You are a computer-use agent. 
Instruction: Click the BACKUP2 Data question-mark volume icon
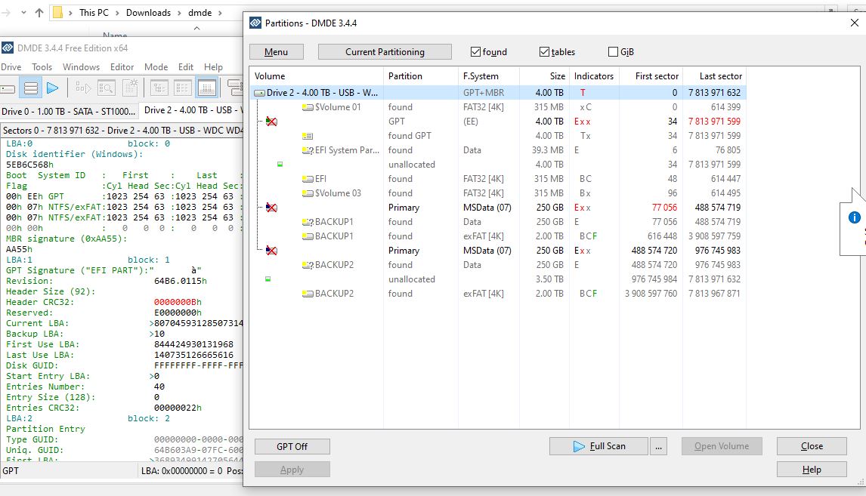click(308, 265)
